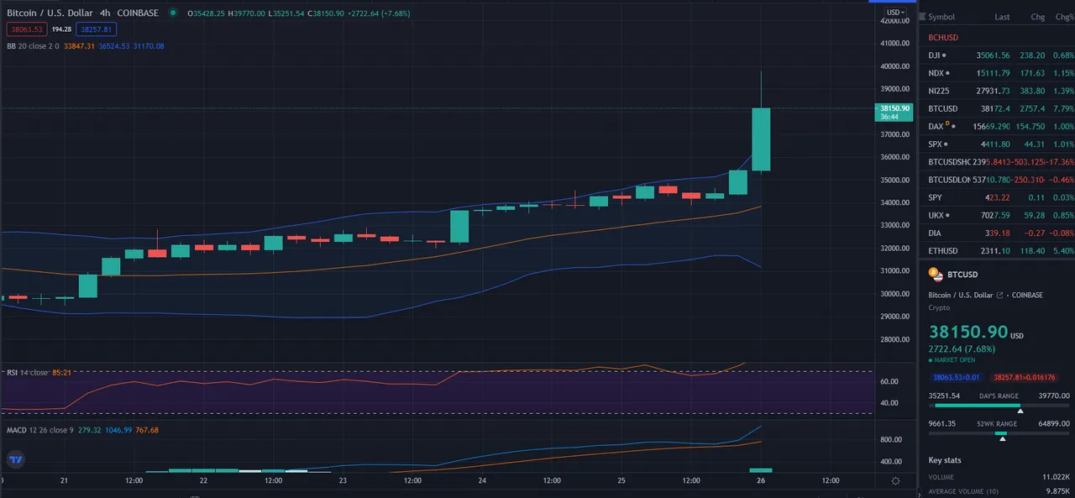The image size is (1075, 498).
Task: Click the COINBASE exchange label in details panel
Action: tap(1027, 295)
